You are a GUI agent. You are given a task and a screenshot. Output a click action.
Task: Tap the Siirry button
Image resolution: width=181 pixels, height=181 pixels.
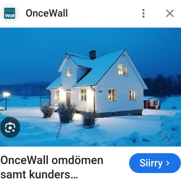(x=155, y=163)
